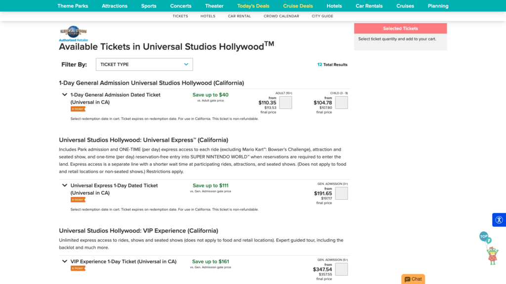The width and height of the screenshot is (506, 284).
Task: Open the Planning menu
Action: click(438, 6)
